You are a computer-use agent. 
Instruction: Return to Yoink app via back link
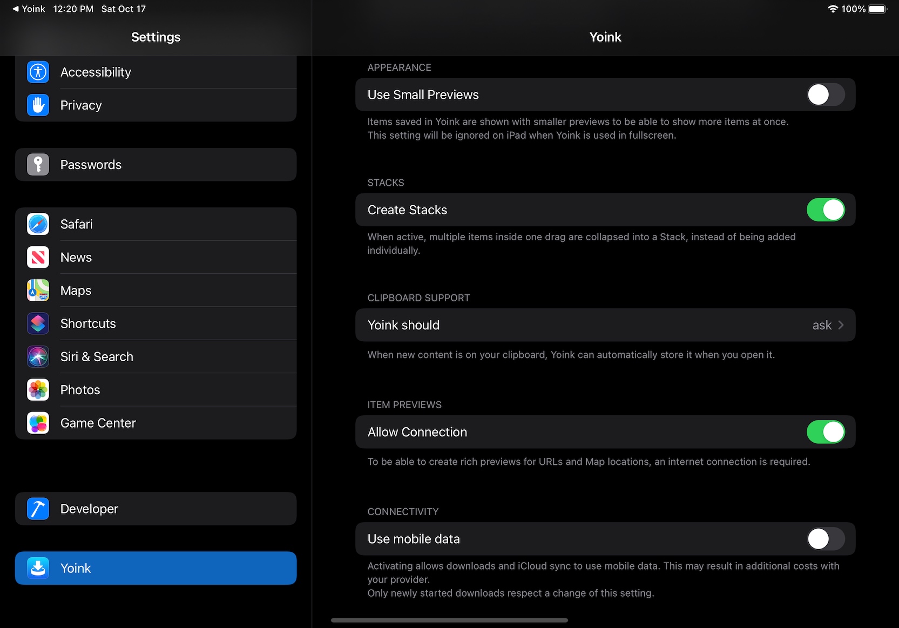(x=29, y=9)
